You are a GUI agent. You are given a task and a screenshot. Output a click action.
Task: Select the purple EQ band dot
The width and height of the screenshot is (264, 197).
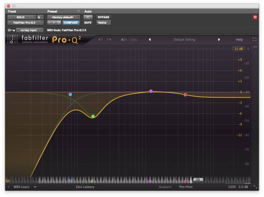[151, 91]
